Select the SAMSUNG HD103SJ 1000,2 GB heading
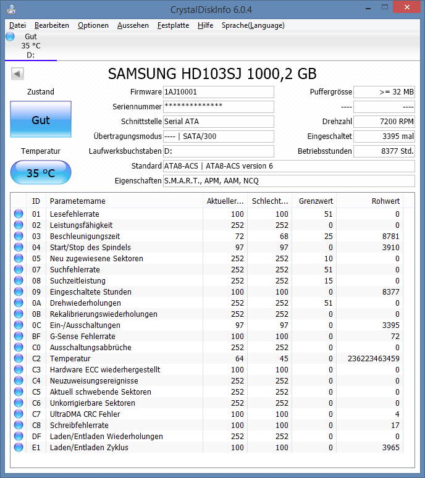Screen dimensions: 425x478 coord(212,73)
